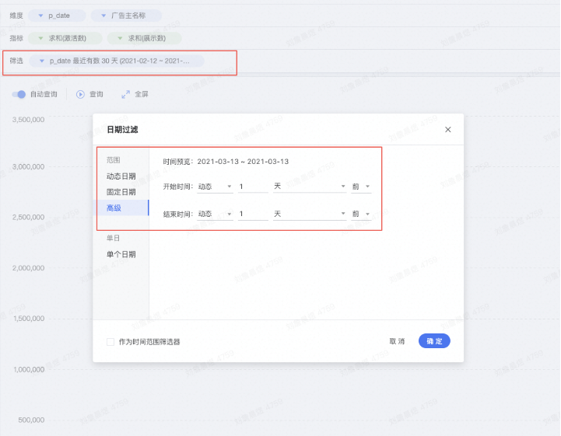Screen dimensions: 561x436
Task: Check the 作为时间范围筛选器 checkbox
Action: click(x=110, y=341)
